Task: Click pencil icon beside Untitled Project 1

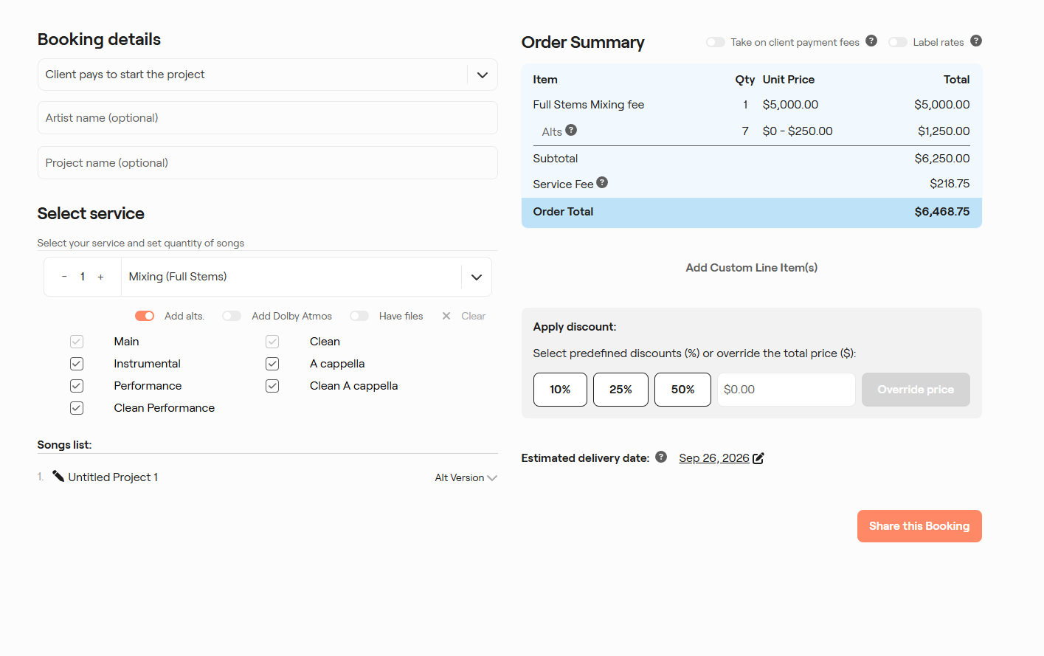Action: (x=58, y=476)
